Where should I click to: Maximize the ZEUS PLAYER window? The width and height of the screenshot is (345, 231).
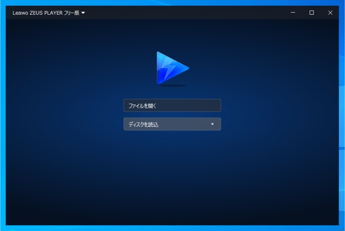[x=311, y=13]
